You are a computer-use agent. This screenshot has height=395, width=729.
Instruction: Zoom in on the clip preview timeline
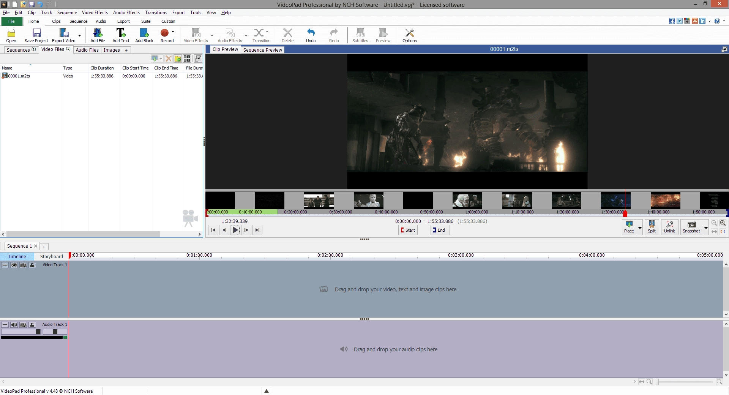tap(723, 223)
